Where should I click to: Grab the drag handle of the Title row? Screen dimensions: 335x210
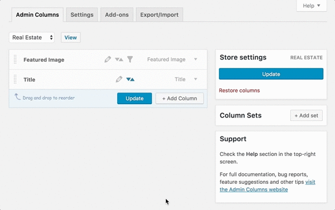(15, 79)
